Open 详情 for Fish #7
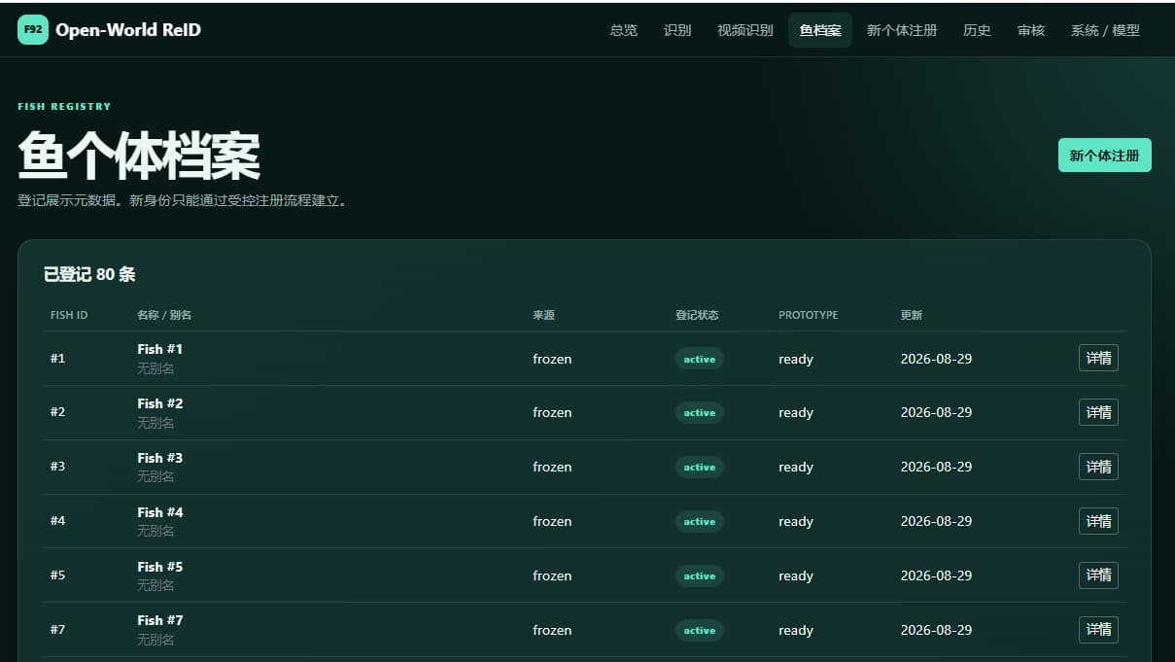The image size is (1175, 662). tap(1098, 630)
